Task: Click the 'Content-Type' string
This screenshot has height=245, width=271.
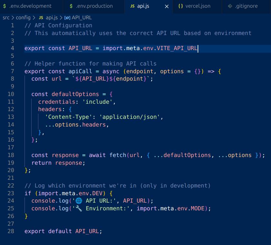Action: pos(69,117)
